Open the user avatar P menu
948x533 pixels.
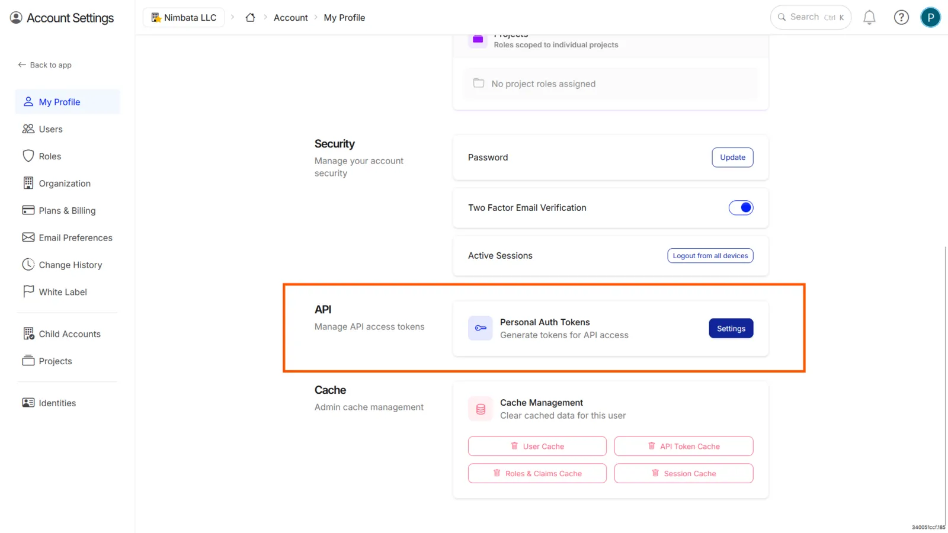pyautogui.click(x=930, y=18)
